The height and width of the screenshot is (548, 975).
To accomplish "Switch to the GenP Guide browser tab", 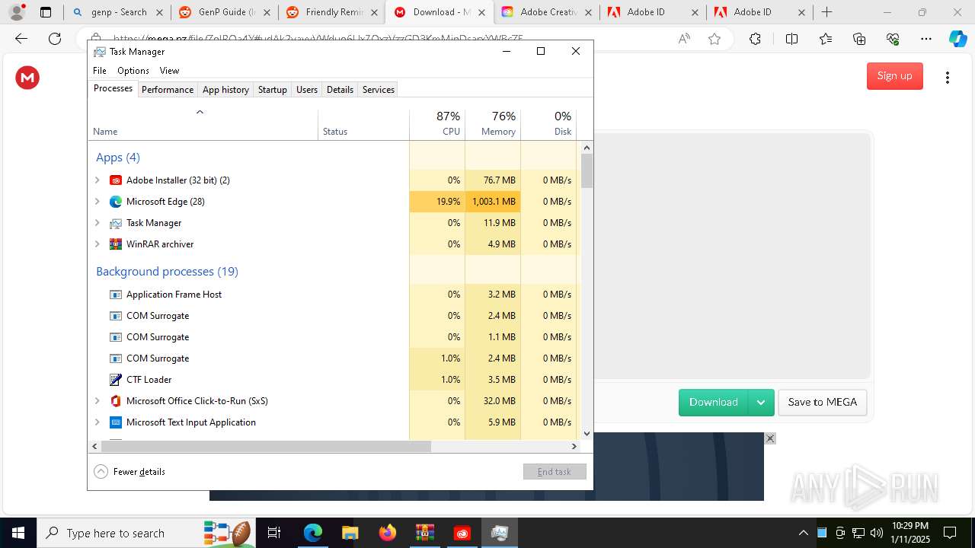I will click(x=224, y=12).
